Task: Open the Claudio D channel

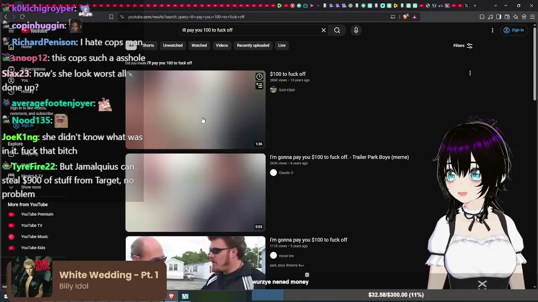Action: tap(286, 173)
